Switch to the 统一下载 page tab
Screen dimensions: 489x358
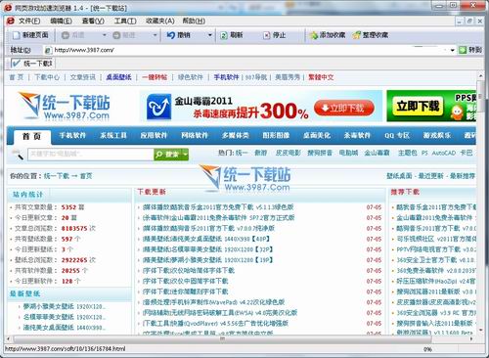point(32,64)
